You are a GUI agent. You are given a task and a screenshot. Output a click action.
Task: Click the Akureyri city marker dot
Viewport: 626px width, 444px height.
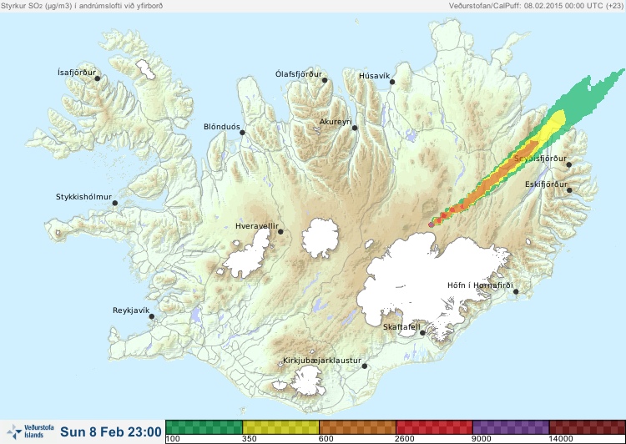coord(355,128)
